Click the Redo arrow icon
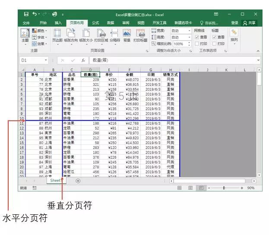The height and width of the screenshot is (235, 269). point(44,14)
